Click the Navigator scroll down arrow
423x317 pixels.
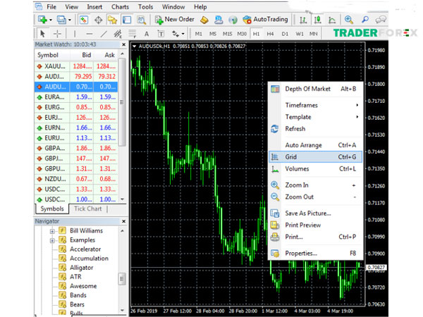[x=122, y=310]
